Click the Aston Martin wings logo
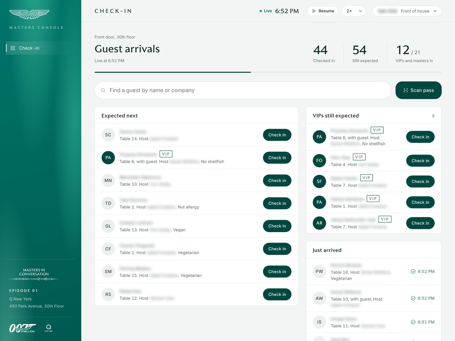The width and height of the screenshot is (455, 341). click(x=29, y=14)
